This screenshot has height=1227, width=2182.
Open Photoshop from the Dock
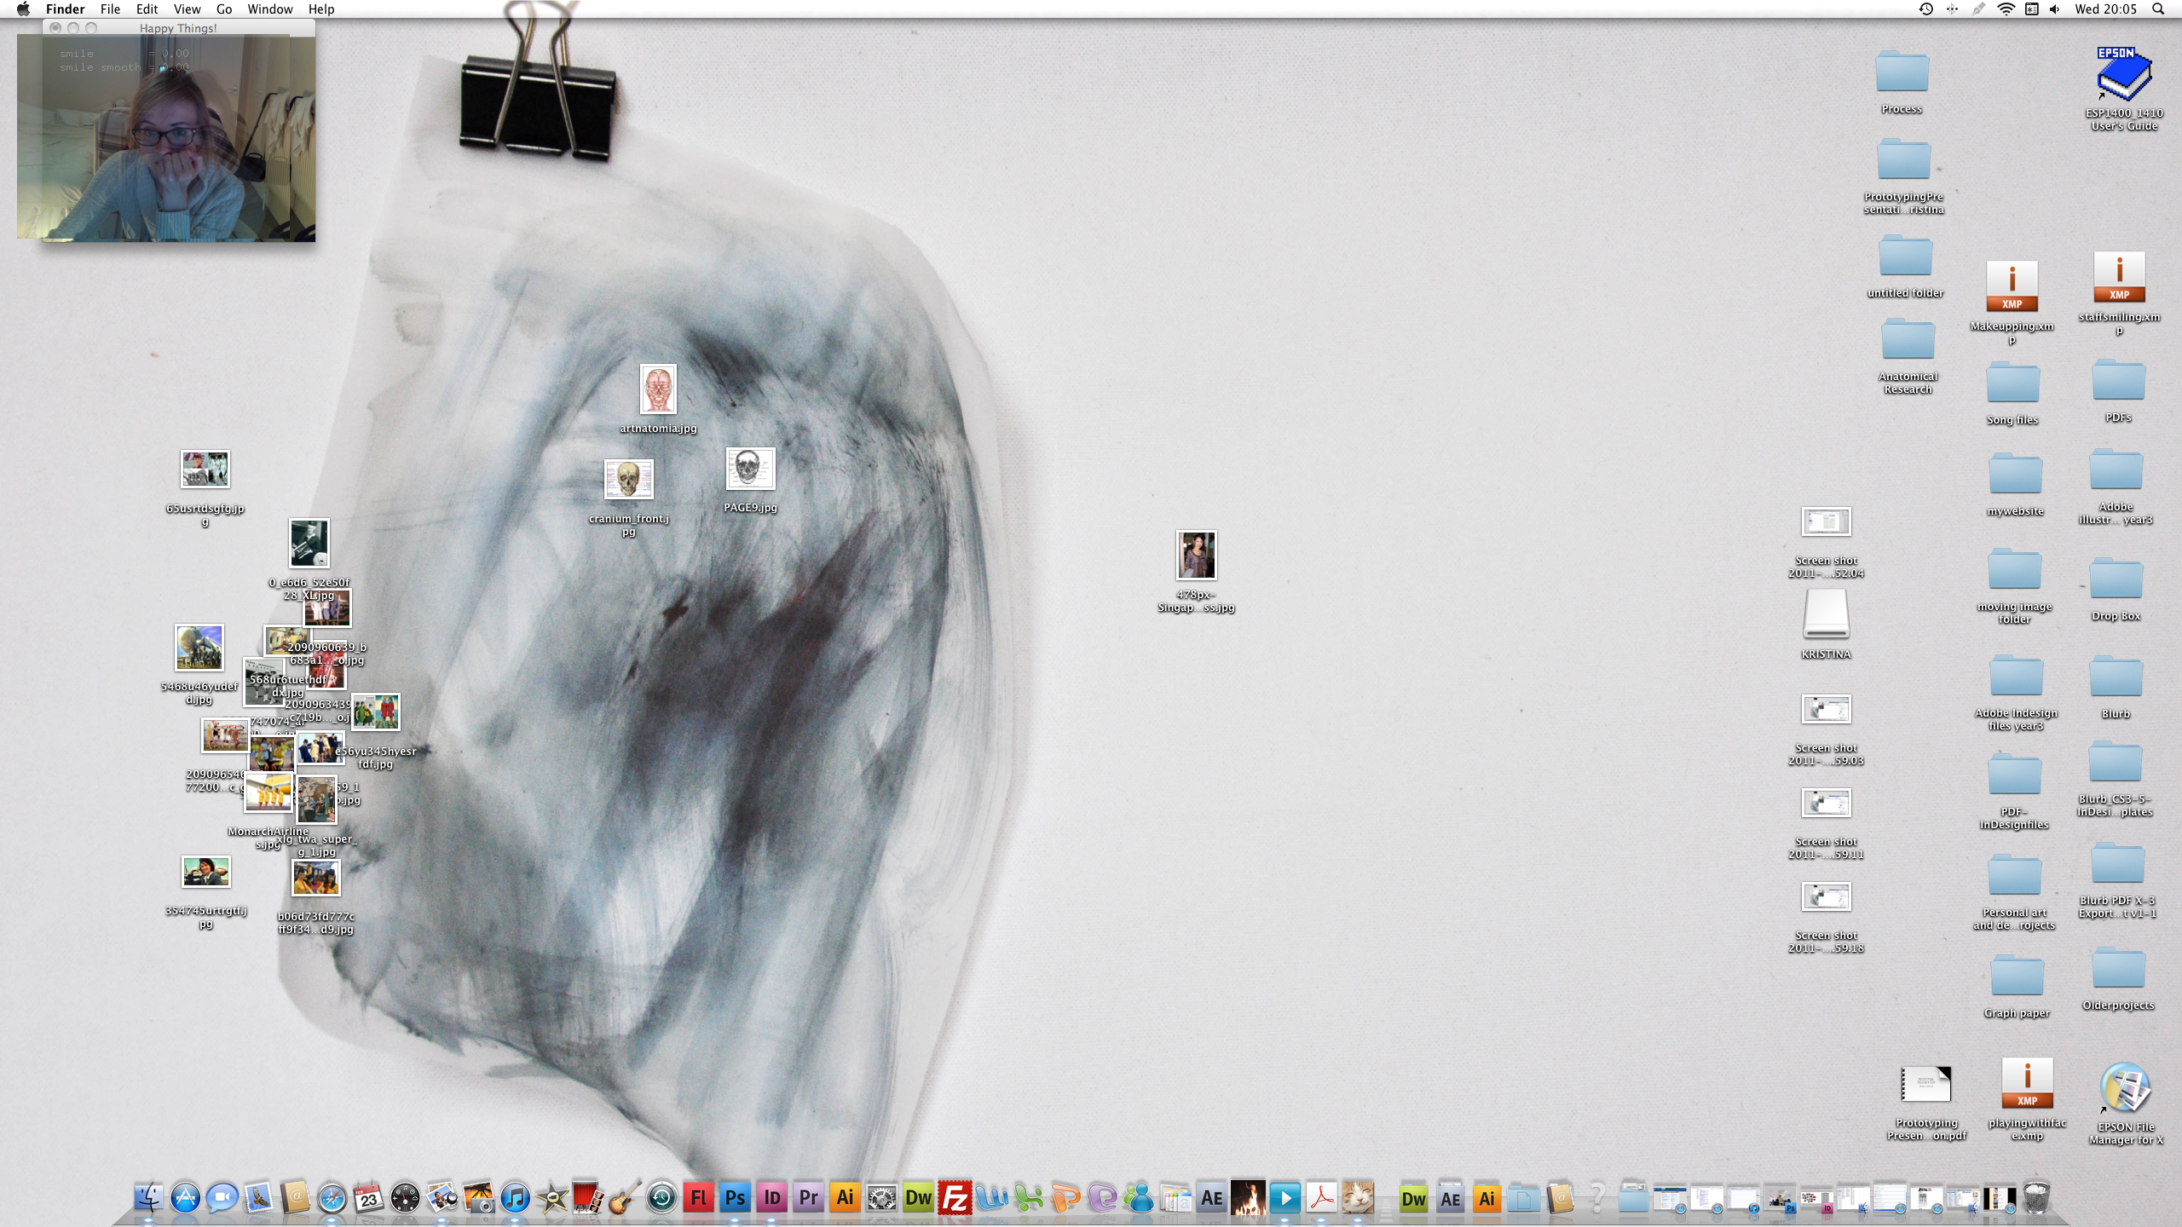point(735,1198)
